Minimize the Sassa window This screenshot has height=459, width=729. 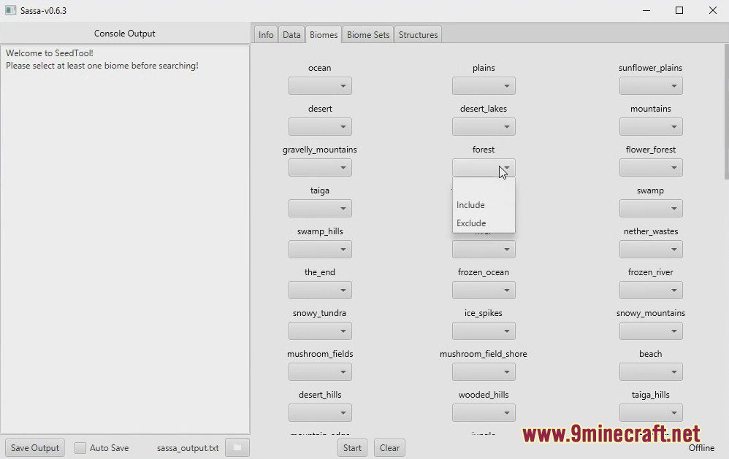pyautogui.click(x=646, y=10)
